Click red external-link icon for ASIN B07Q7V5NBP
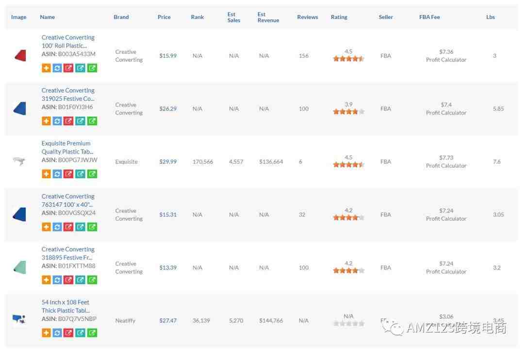The image size is (524, 351). pos(69,333)
